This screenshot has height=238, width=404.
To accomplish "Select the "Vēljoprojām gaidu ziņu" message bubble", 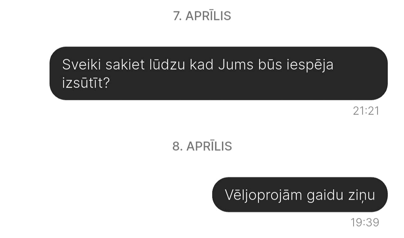I will [300, 195].
